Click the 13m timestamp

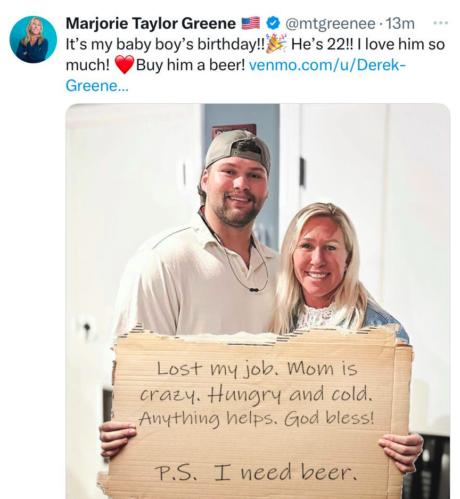[400, 23]
